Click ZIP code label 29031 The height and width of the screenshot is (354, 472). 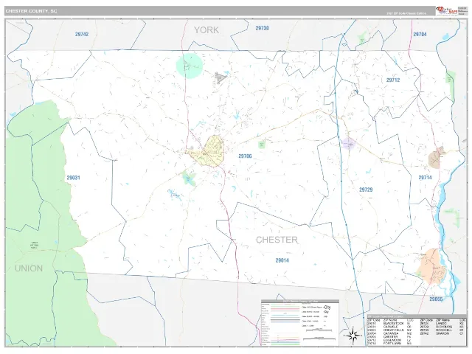click(x=74, y=178)
